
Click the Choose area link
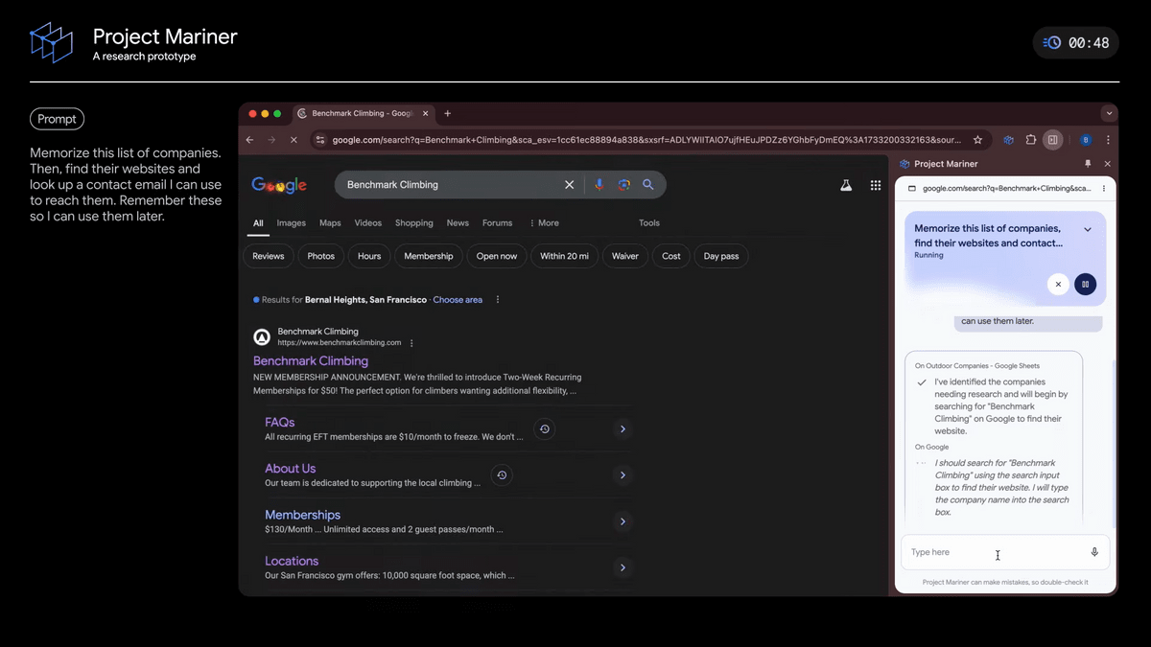click(x=458, y=299)
